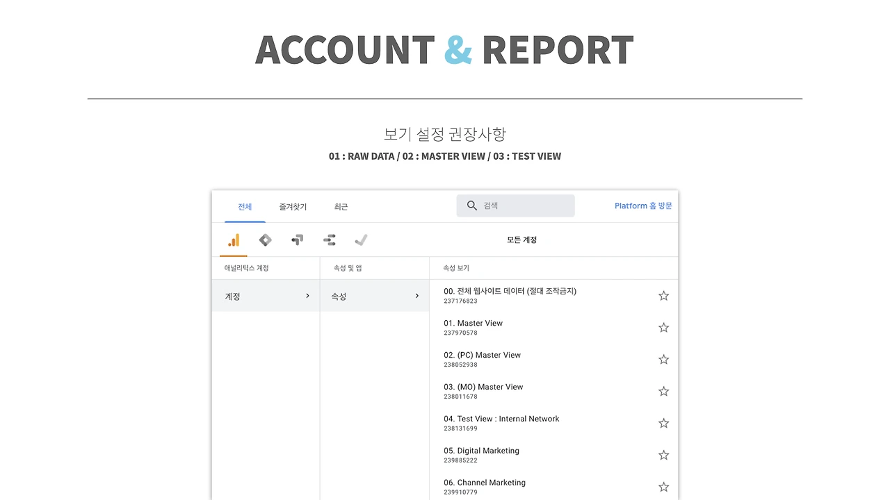Open the 모든 계정 account selector

521,240
